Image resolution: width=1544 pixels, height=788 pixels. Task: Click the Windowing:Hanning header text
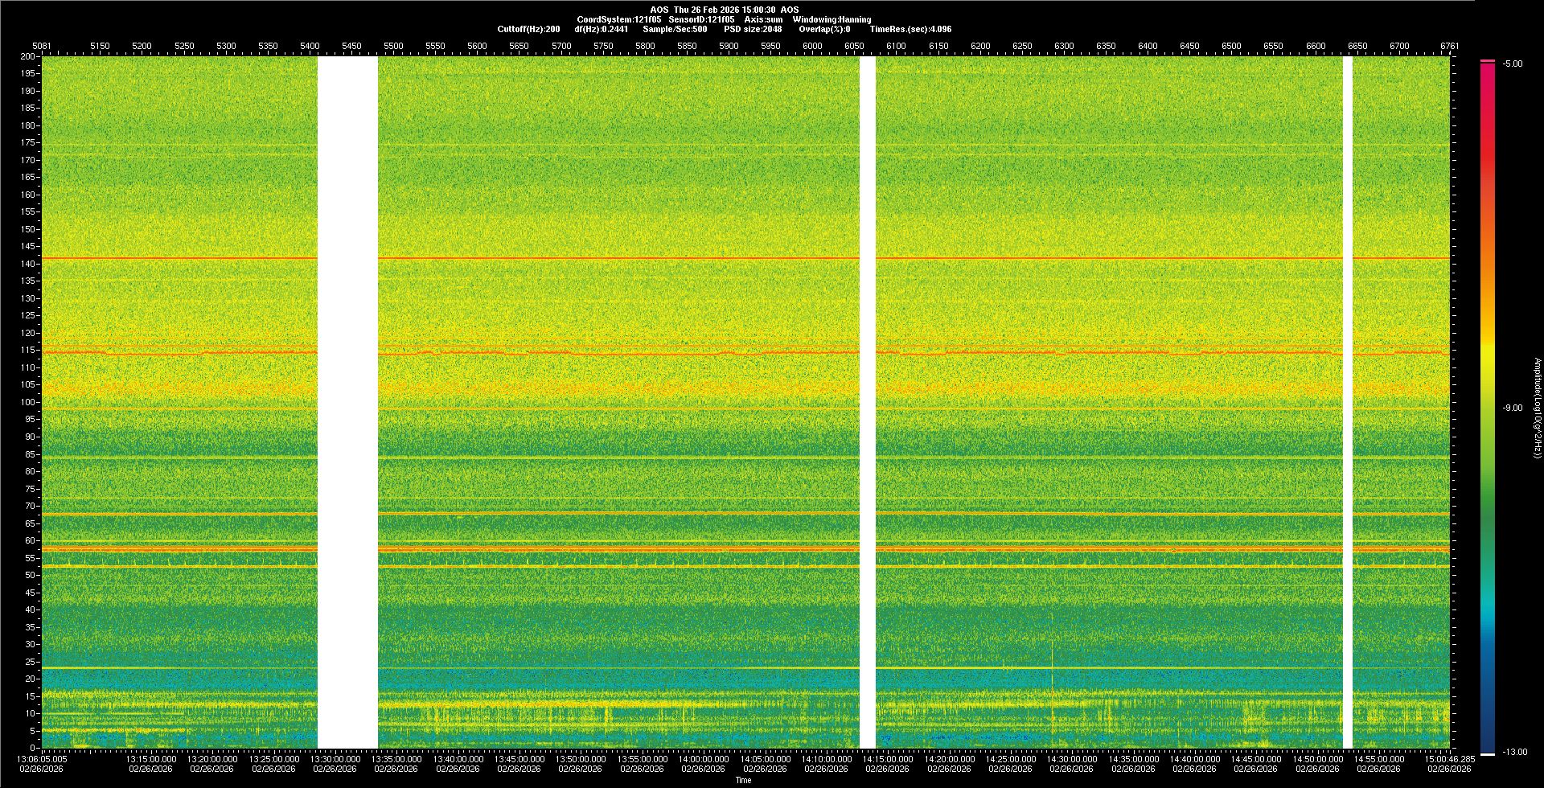[x=832, y=19]
